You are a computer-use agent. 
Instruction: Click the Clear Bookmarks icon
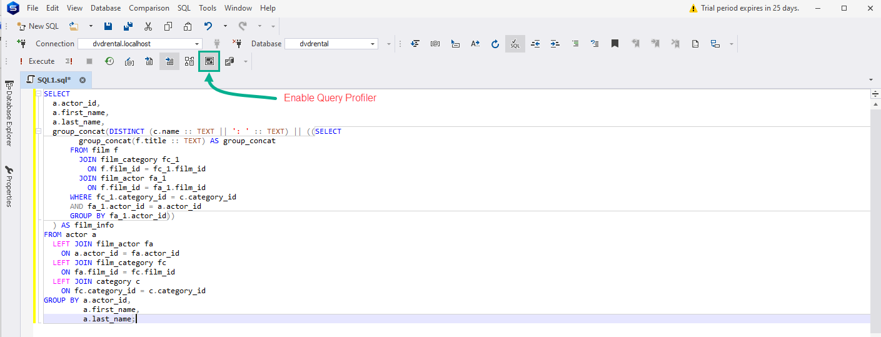(x=676, y=44)
